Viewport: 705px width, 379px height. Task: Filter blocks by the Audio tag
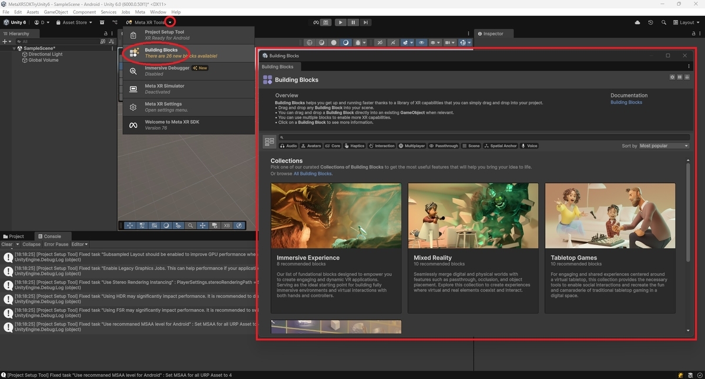(289, 146)
